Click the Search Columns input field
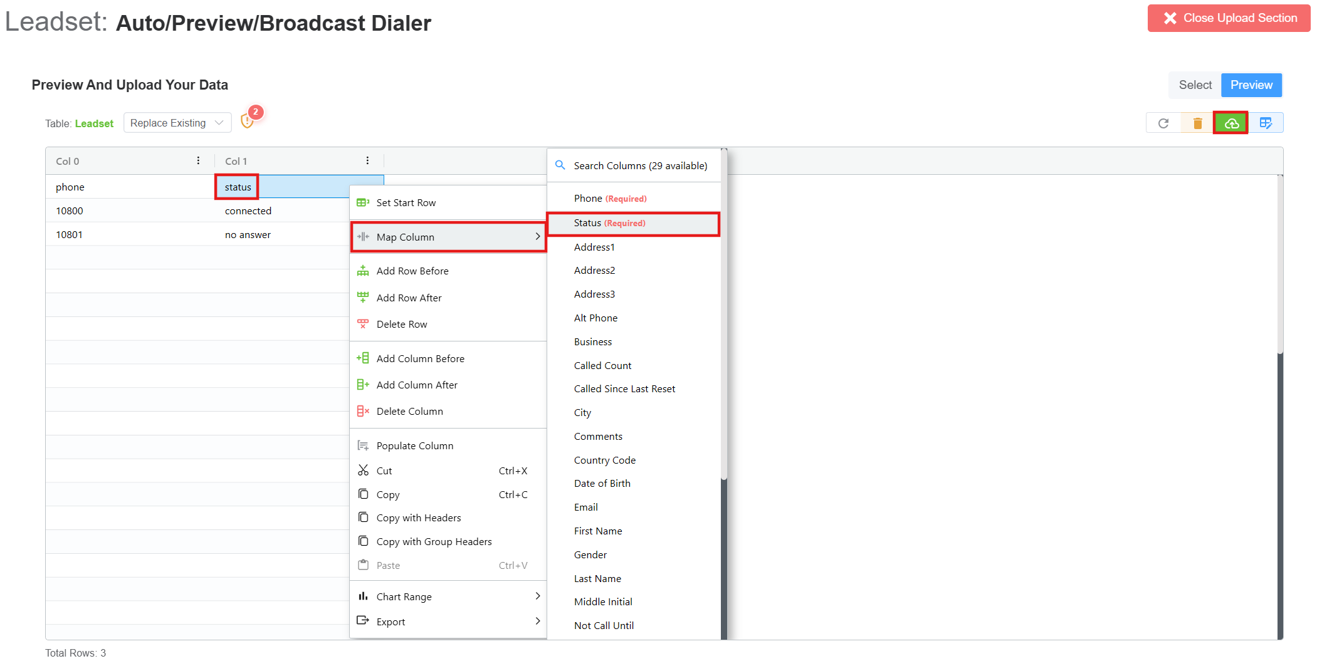Screen dimensions: 1317x666 coord(641,166)
